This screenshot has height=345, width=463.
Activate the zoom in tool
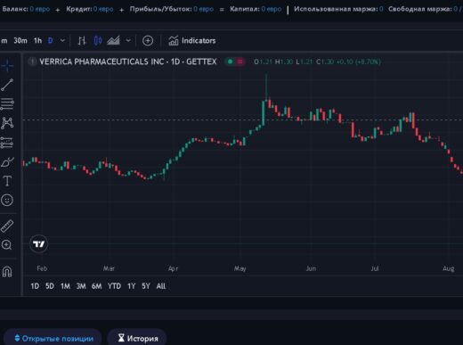point(6,245)
